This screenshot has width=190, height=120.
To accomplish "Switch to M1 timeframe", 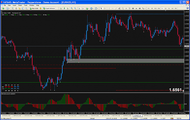I will [x=148, y=9].
